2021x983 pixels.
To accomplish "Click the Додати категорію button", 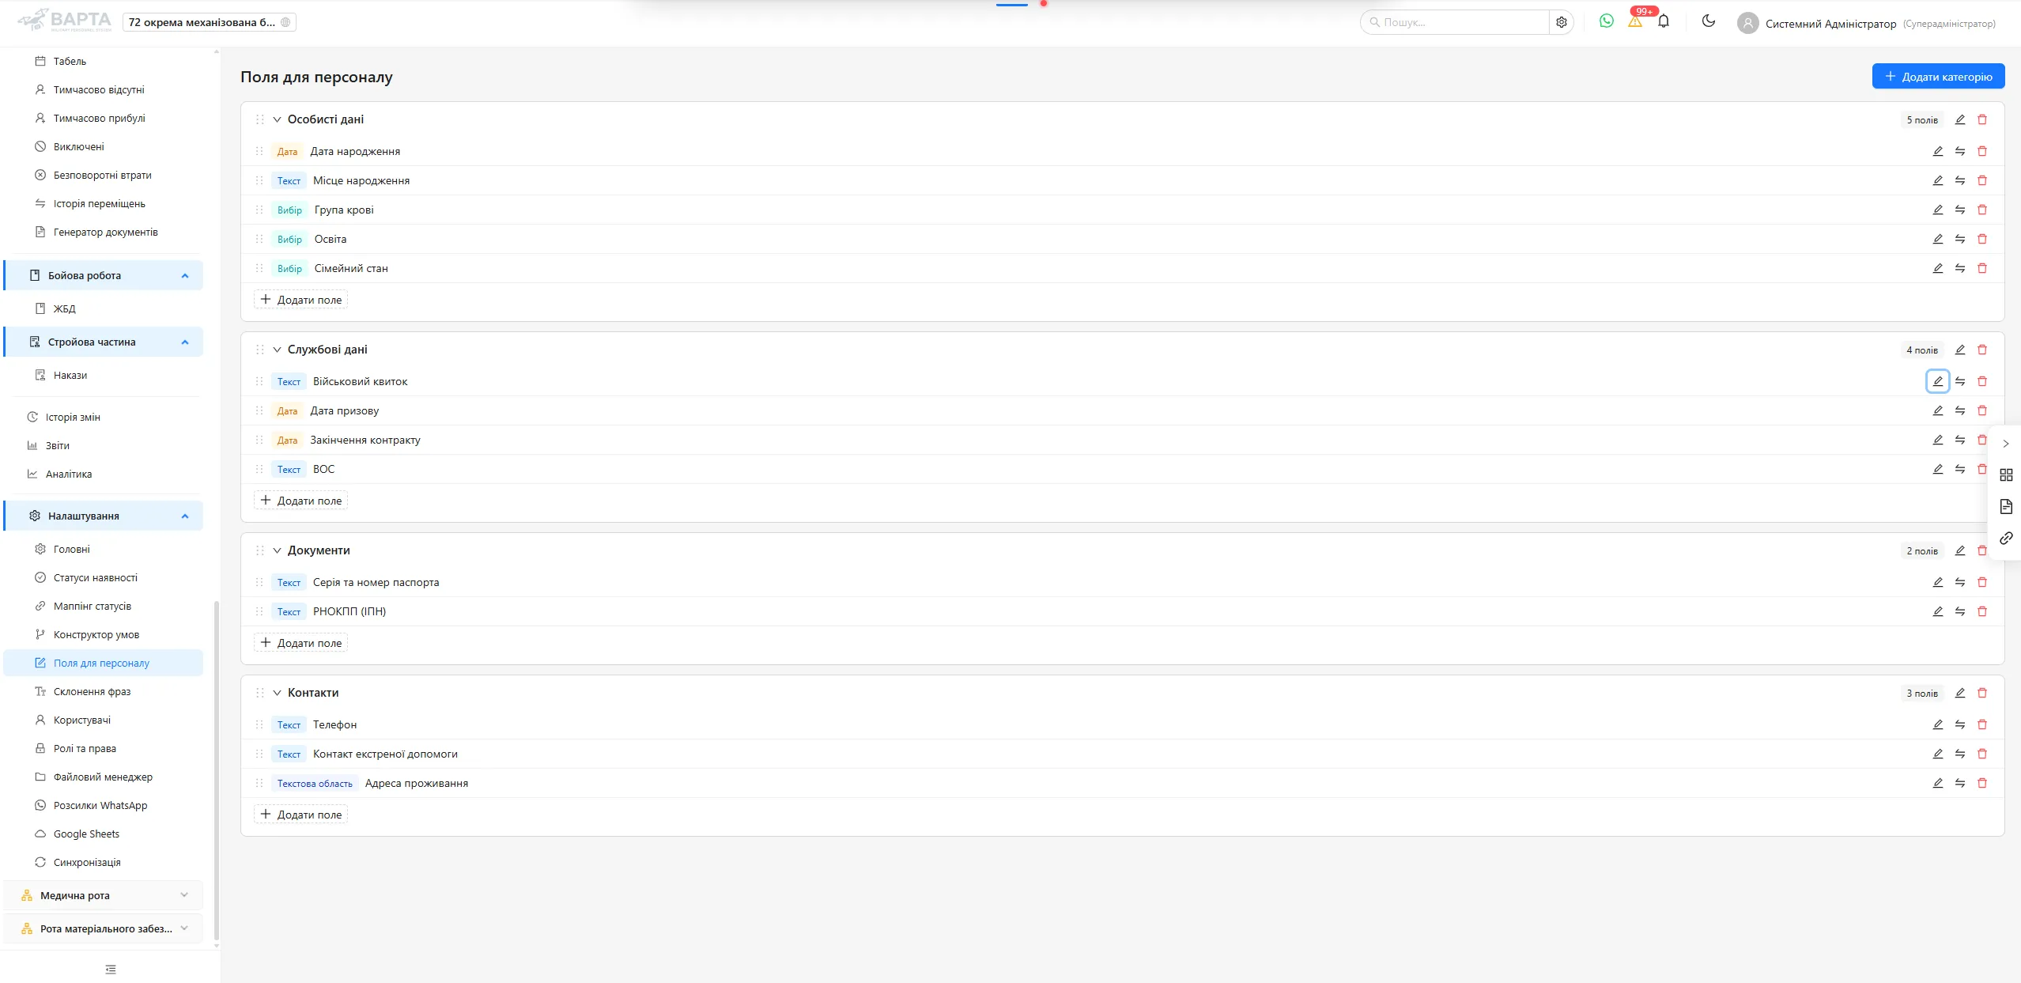I will pos(1938,77).
